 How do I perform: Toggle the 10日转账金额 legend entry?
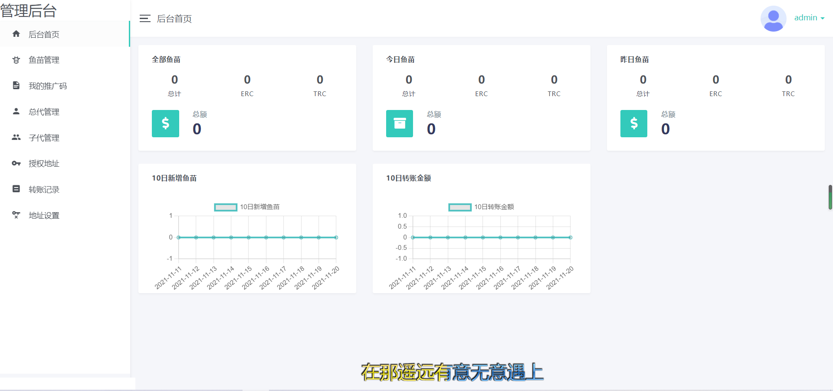(x=481, y=207)
